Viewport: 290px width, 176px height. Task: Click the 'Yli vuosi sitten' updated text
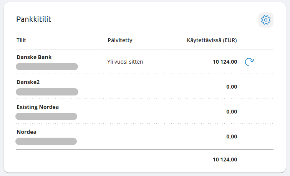[125, 62]
